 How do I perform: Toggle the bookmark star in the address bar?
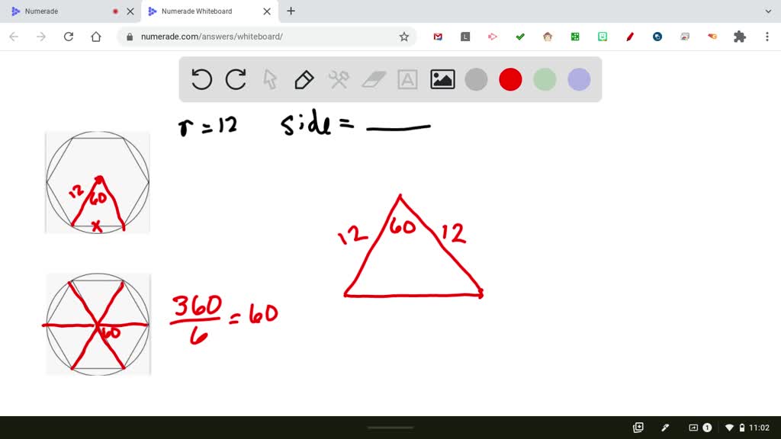click(x=404, y=36)
